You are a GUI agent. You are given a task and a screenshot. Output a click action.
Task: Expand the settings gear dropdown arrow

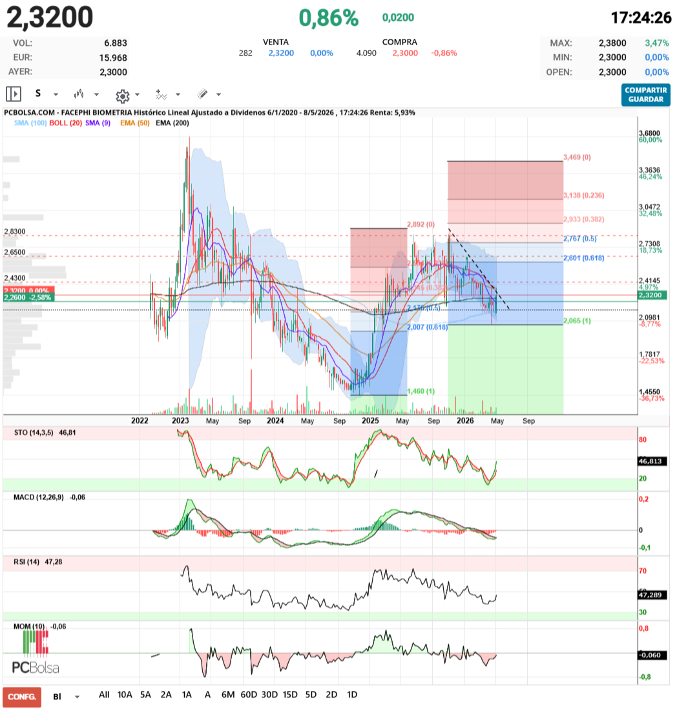coord(138,95)
